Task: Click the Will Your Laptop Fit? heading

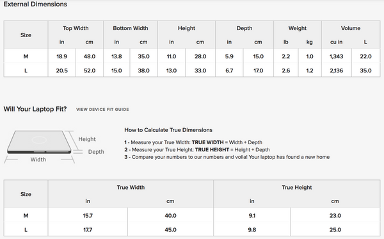Action: point(35,109)
